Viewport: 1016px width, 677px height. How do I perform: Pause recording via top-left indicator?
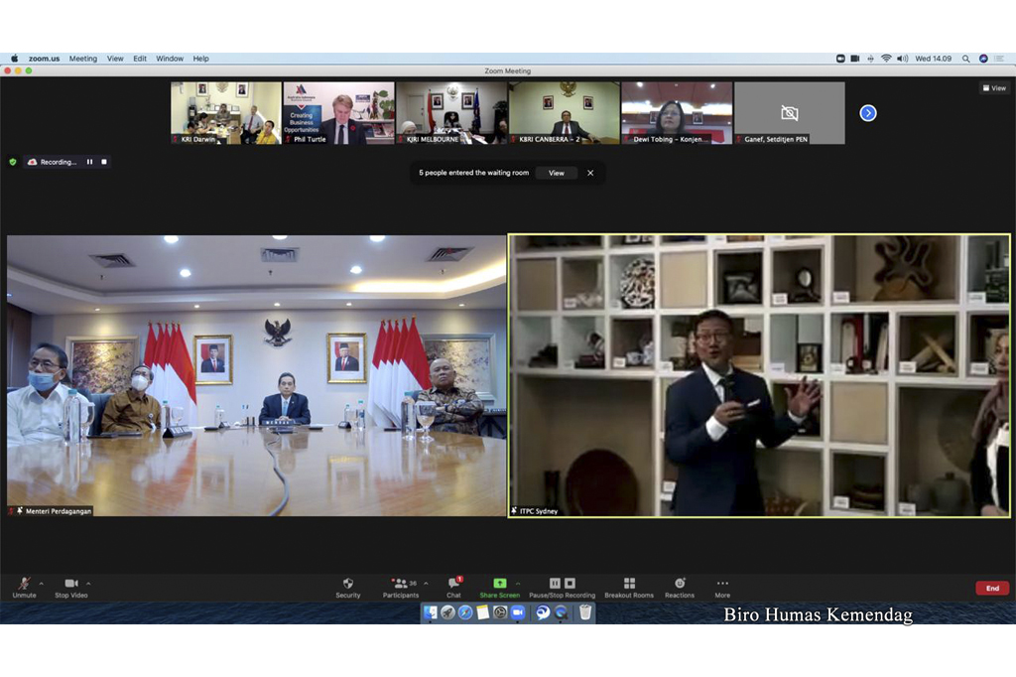(89, 162)
